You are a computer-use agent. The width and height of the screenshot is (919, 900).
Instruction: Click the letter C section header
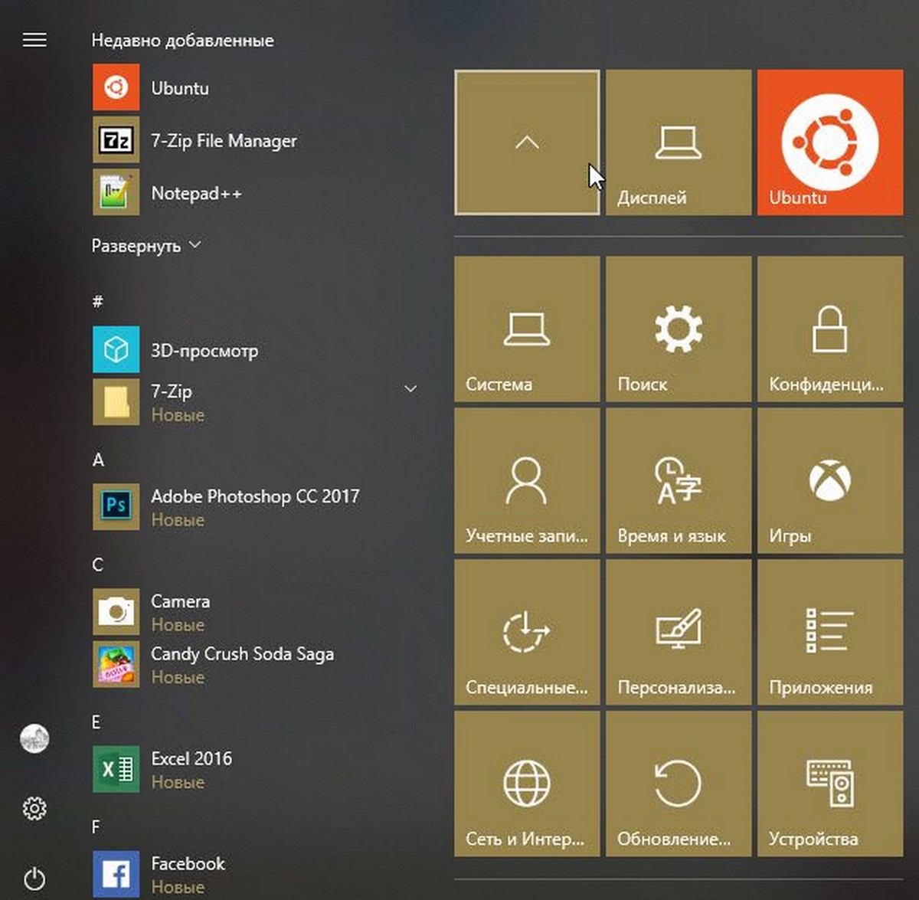point(97,565)
